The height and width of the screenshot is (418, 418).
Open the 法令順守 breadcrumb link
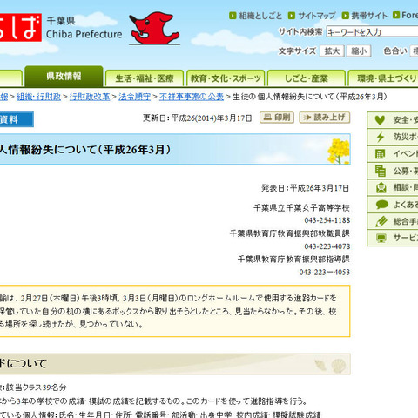pos(134,97)
